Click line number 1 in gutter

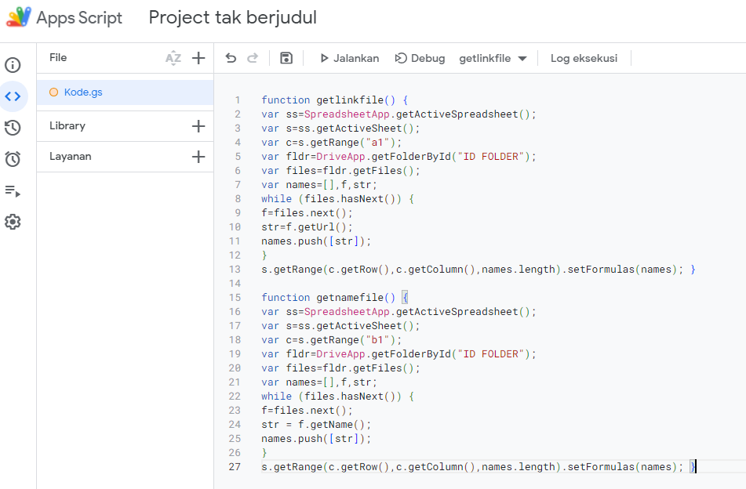(x=238, y=100)
